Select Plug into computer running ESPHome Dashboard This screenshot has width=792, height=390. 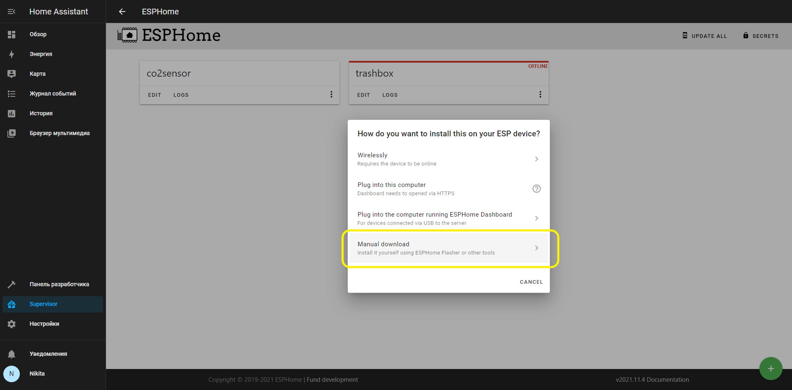449,218
